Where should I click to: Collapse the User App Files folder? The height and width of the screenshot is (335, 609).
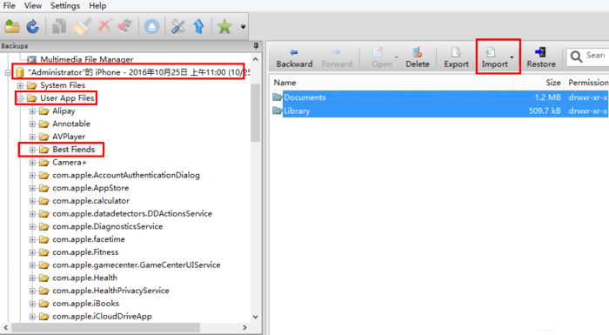click(x=20, y=98)
